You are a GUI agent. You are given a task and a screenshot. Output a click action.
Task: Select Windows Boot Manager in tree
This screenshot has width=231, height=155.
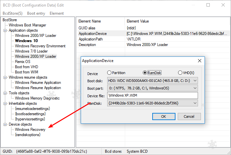[27, 25]
